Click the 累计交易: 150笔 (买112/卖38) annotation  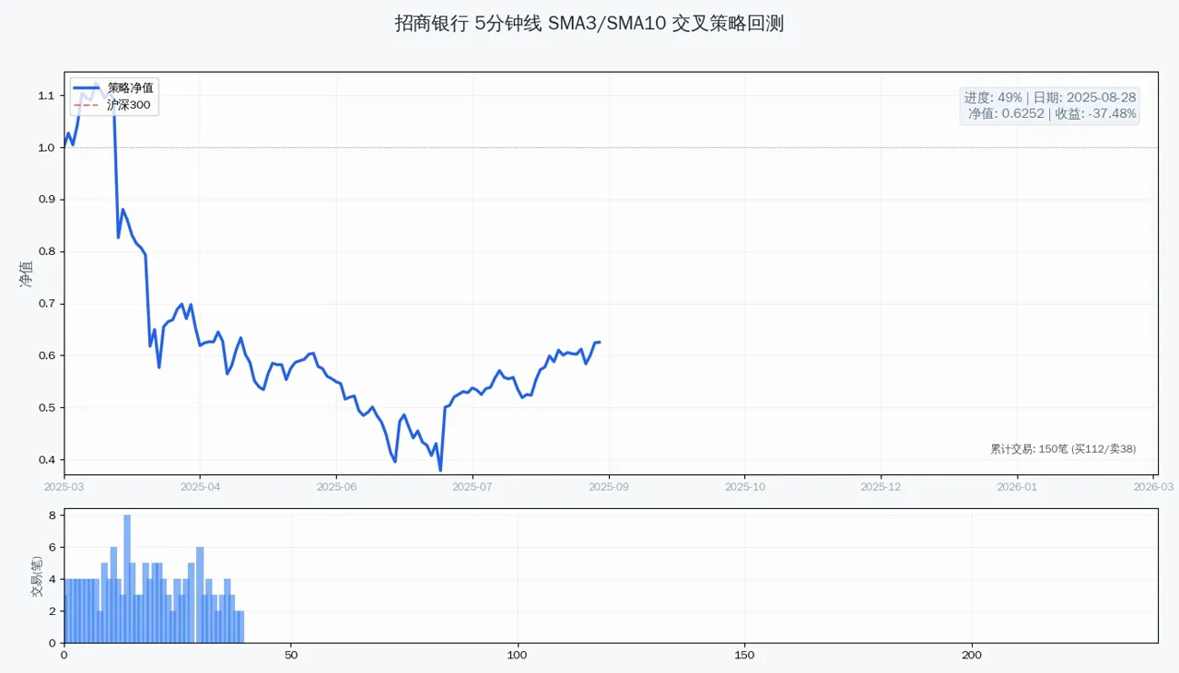click(x=1063, y=449)
